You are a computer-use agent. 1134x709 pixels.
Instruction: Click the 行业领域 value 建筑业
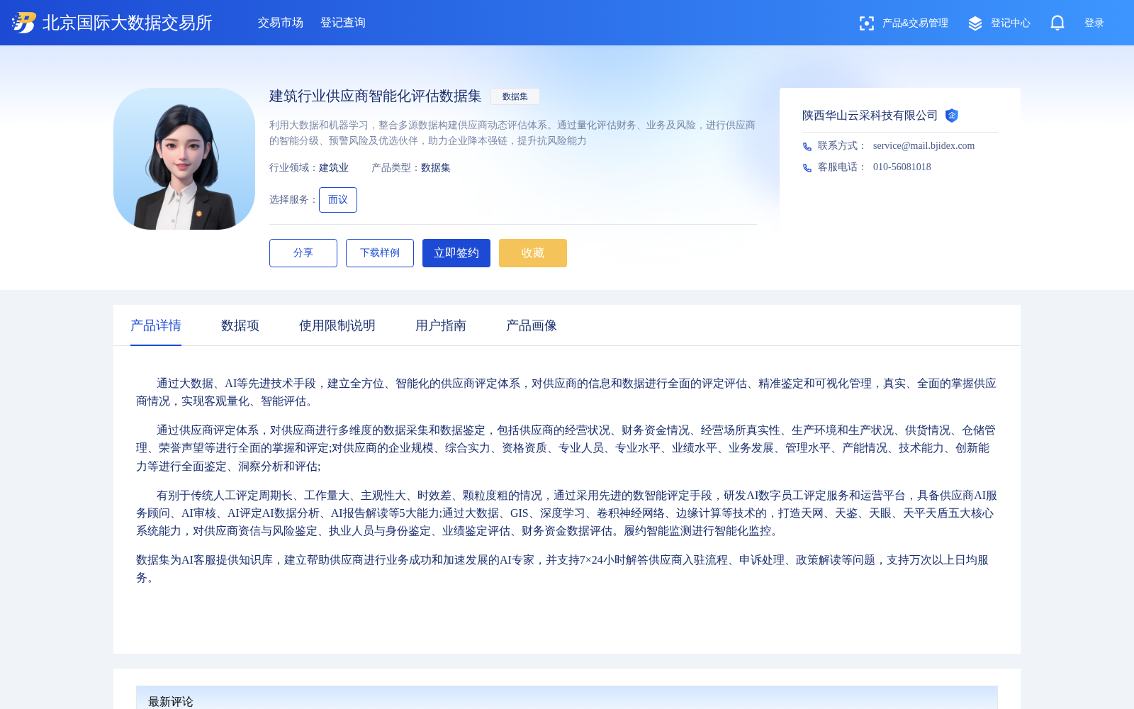point(334,168)
